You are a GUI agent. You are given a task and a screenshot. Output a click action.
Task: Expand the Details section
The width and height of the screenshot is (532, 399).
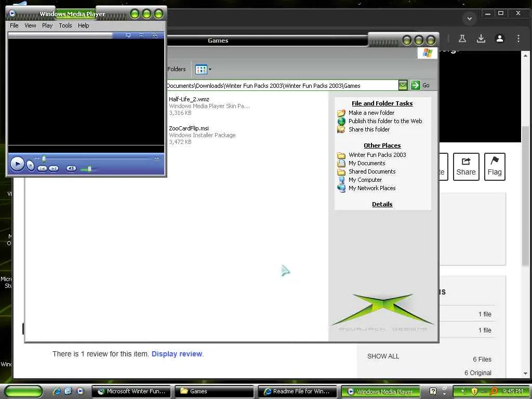(382, 204)
